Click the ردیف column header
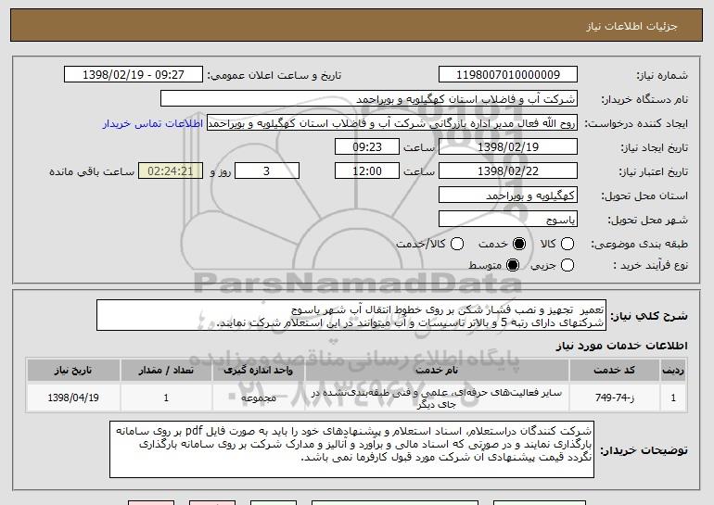This screenshot has width=714, height=505. (673, 371)
